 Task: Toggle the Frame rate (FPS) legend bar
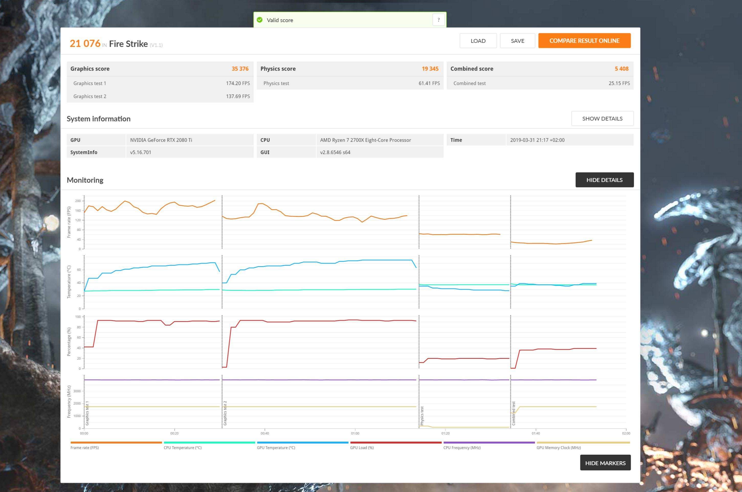tap(116, 442)
